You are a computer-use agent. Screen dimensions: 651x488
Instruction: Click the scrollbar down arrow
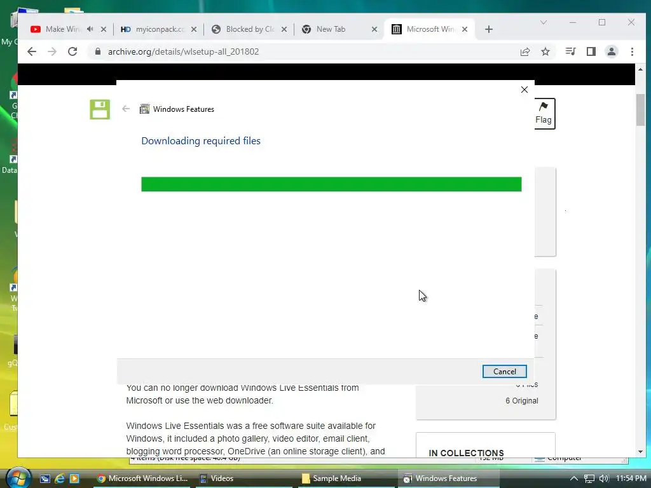tap(640, 452)
